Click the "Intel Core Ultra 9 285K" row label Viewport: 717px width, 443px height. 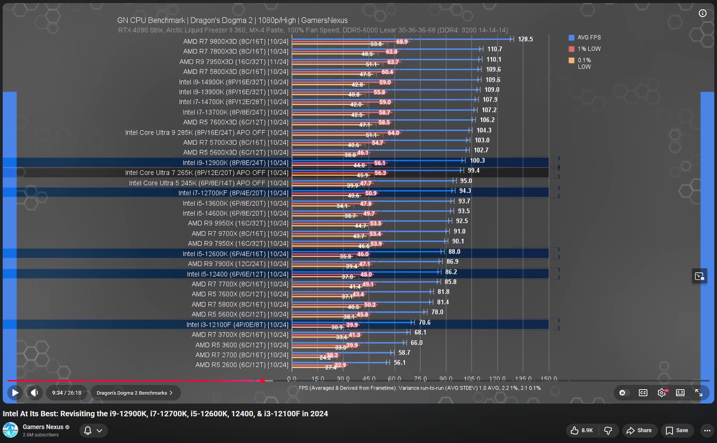(x=207, y=133)
